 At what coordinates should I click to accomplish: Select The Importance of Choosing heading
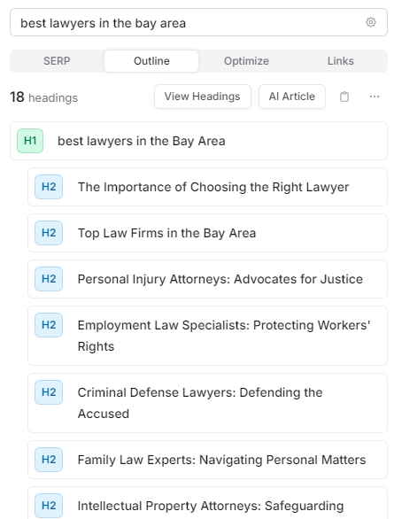coord(207,187)
